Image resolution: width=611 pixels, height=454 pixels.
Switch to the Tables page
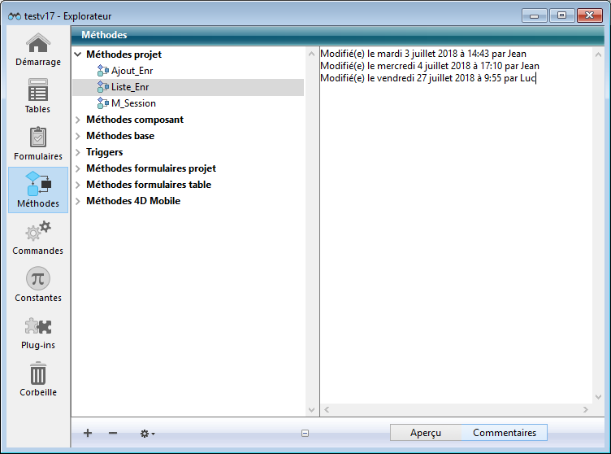coord(37,96)
